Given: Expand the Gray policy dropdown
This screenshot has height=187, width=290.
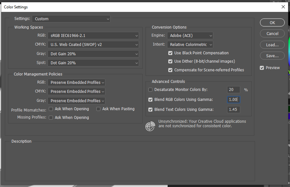Looking at the screenshot, I should pos(76,101).
